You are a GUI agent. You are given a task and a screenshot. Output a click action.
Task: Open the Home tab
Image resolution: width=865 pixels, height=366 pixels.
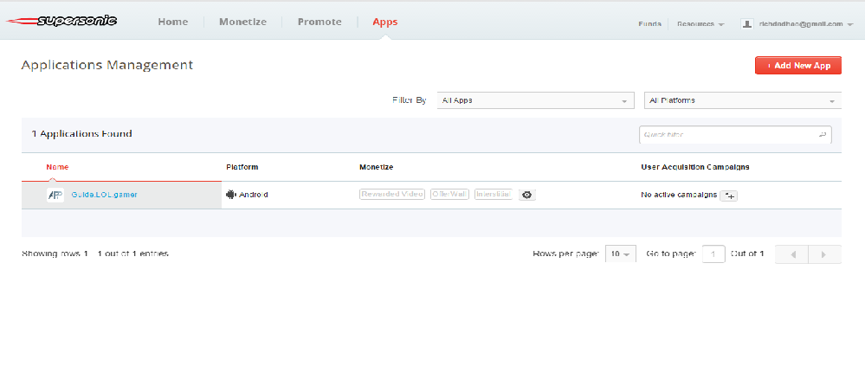[172, 22]
